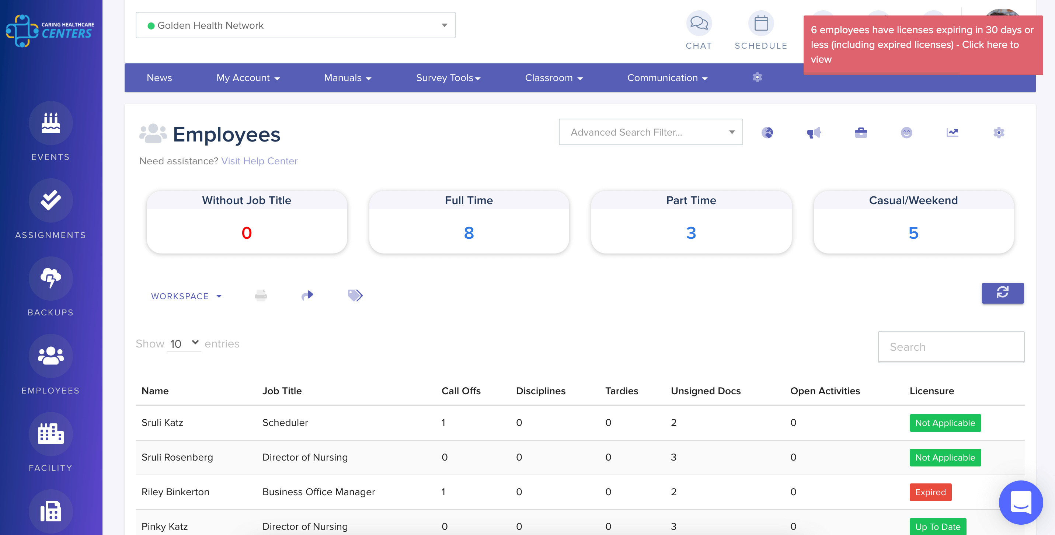Expand the Workspace dropdown
Screen dimensions: 1055x535
click(x=187, y=296)
